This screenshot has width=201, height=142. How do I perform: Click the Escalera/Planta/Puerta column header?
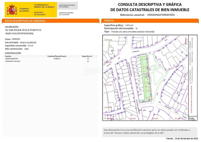pos(57,56)
